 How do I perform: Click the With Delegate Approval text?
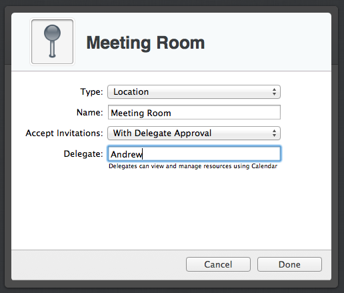[x=162, y=133]
